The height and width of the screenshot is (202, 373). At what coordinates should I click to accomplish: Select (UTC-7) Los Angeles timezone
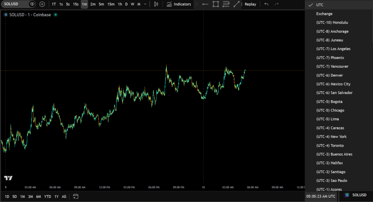coord(333,49)
